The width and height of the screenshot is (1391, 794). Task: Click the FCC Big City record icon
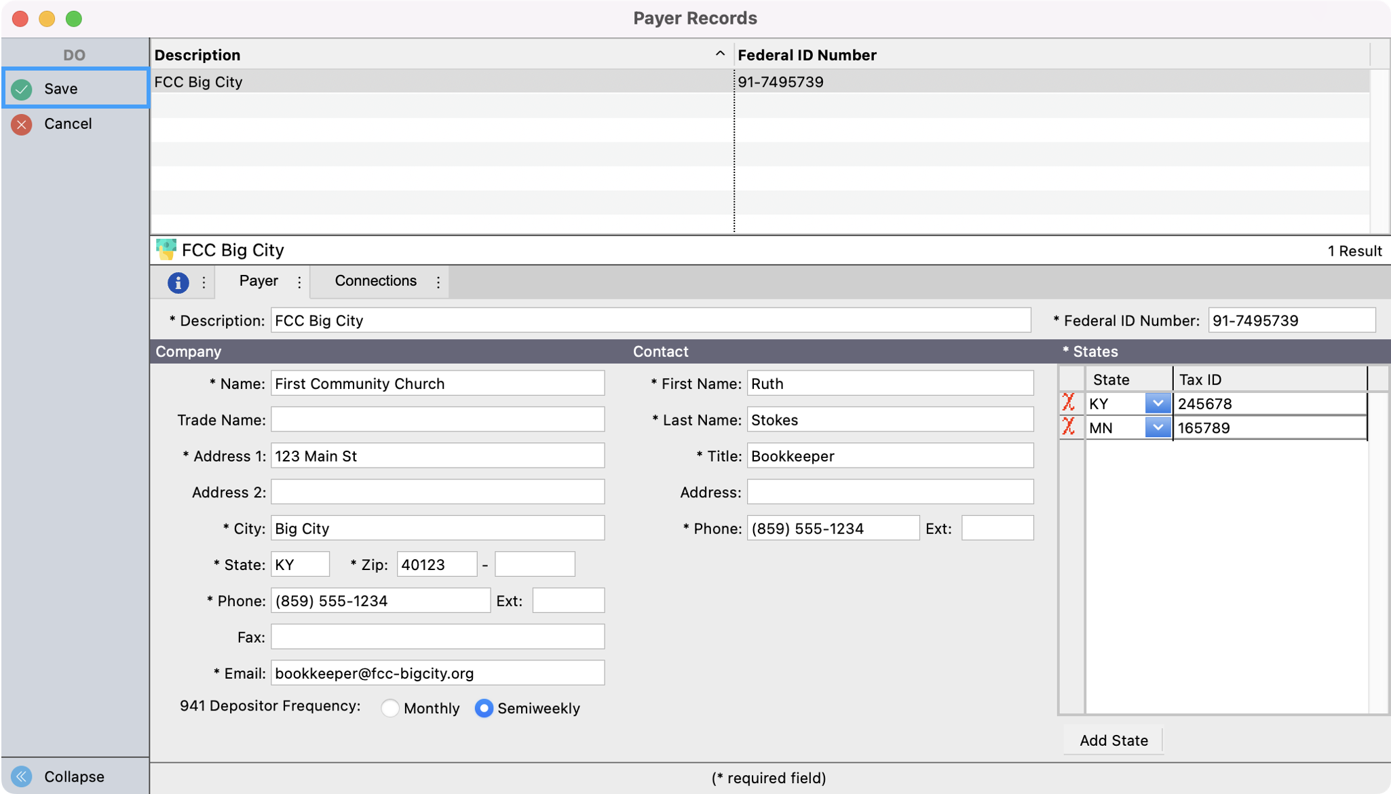click(x=166, y=250)
